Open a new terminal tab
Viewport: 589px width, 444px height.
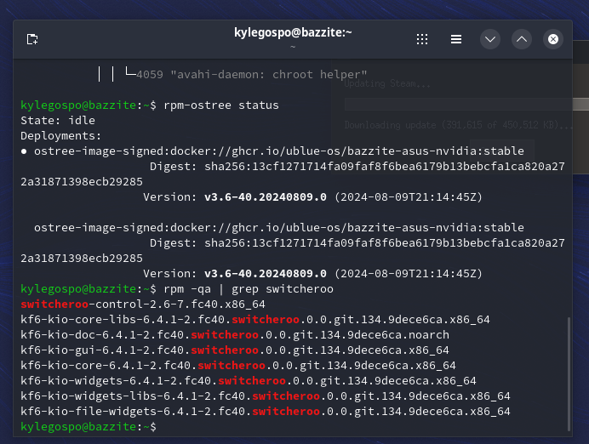(32, 39)
